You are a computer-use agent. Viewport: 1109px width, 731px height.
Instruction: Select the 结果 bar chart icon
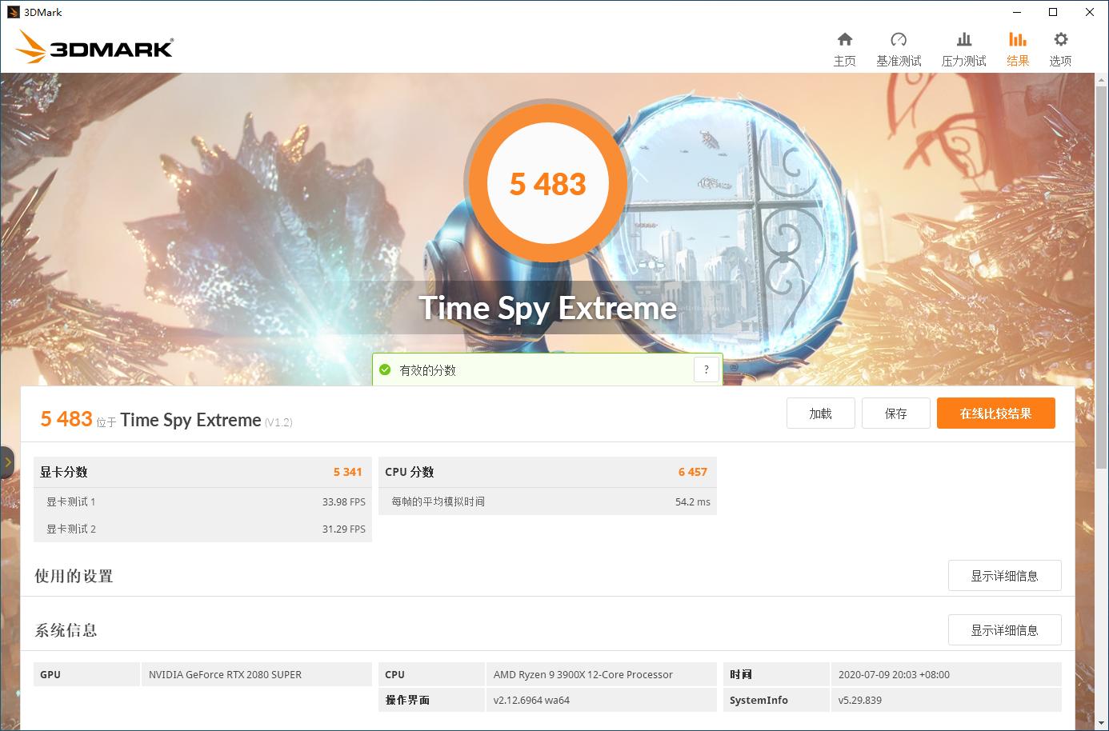pyautogui.click(x=1017, y=46)
